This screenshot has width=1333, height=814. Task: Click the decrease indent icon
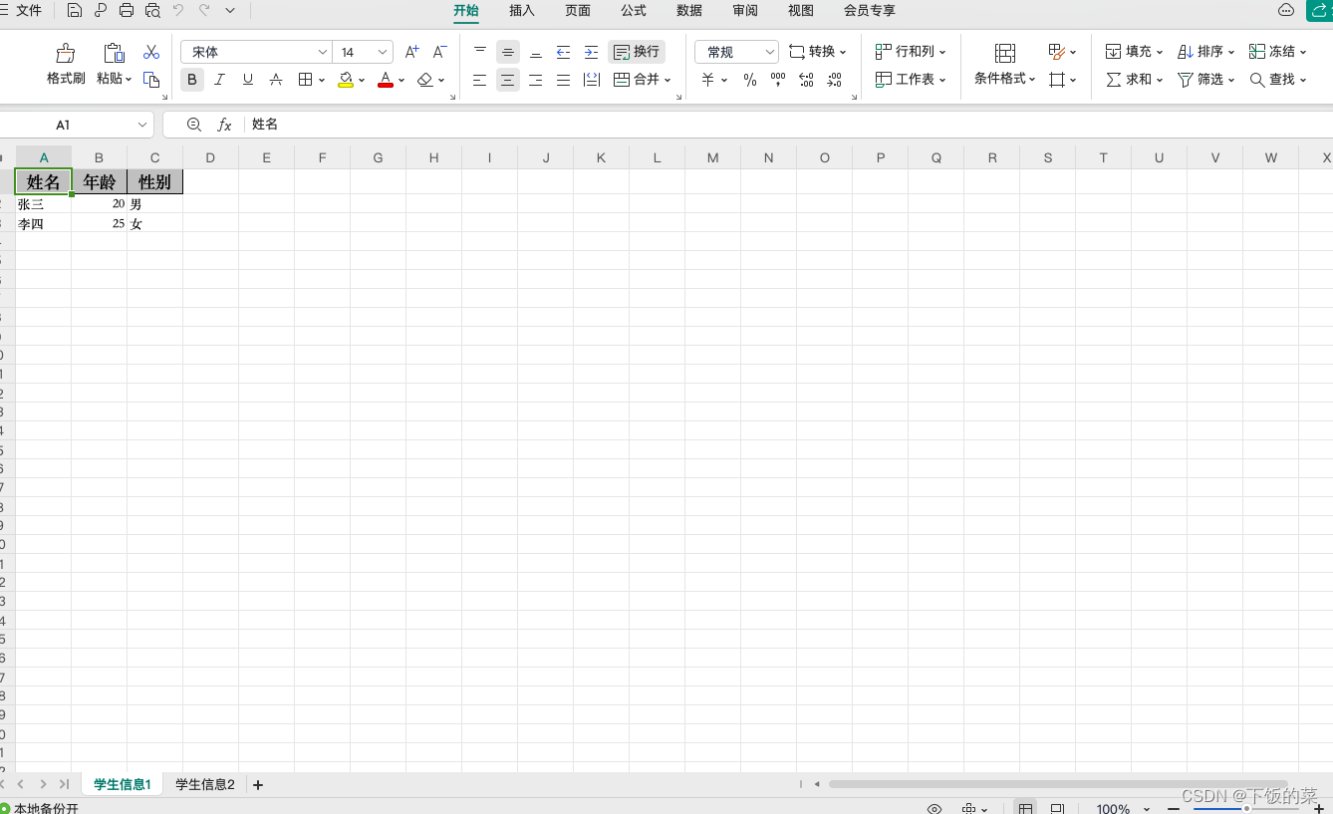564,52
